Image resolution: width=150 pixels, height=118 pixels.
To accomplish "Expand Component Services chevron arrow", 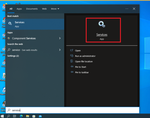I will pos(60,38).
